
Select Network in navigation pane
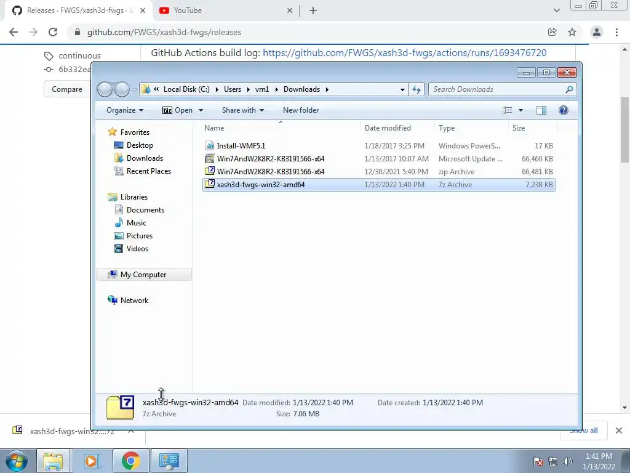point(134,301)
